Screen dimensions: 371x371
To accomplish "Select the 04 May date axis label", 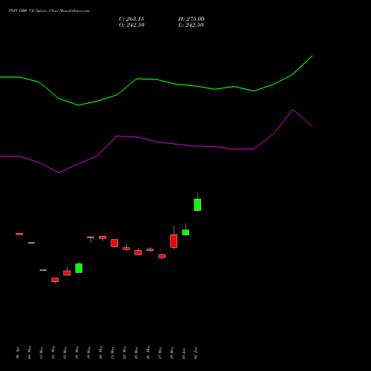I will 29,352.
